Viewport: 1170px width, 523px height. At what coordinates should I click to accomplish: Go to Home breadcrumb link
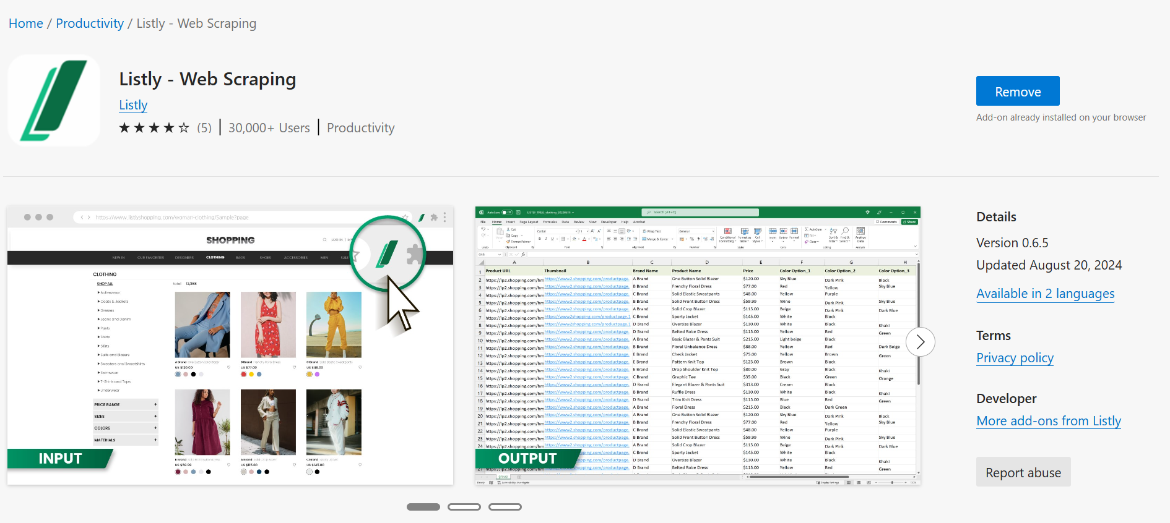coord(26,23)
